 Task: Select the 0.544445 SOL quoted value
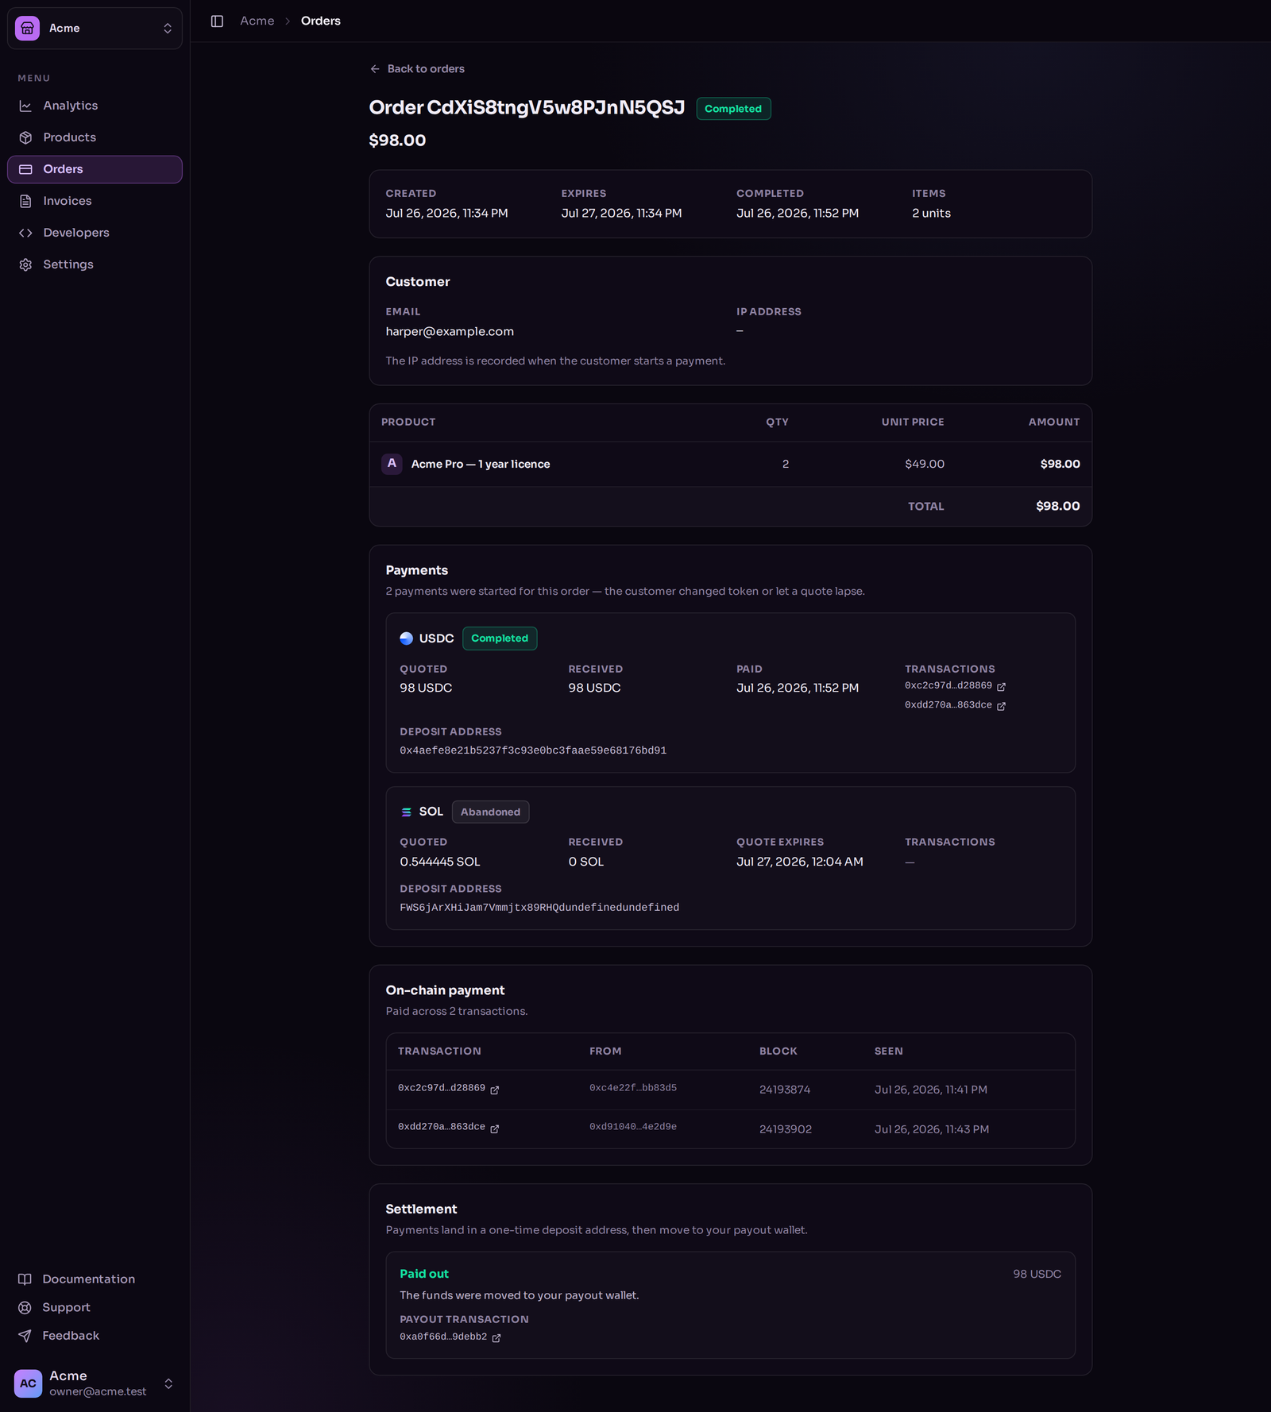click(440, 862)
